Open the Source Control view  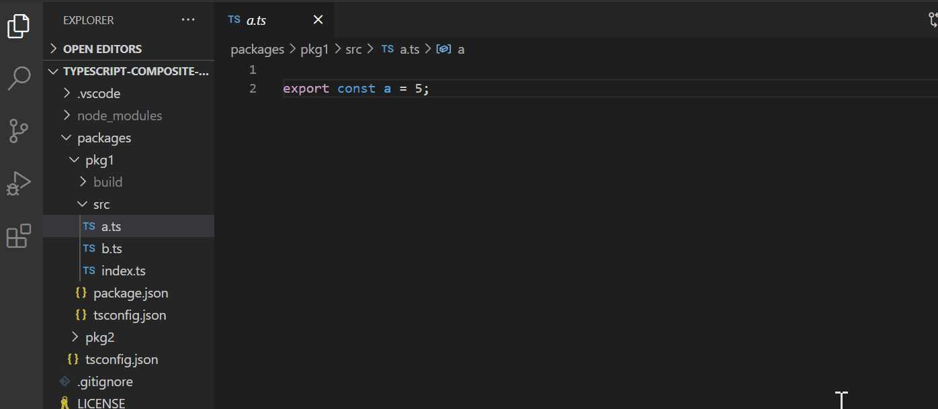point(18,131)
